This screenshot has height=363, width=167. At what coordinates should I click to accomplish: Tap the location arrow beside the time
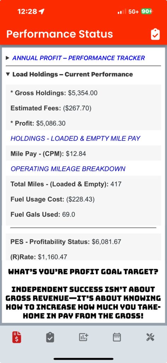click(42, 11)
